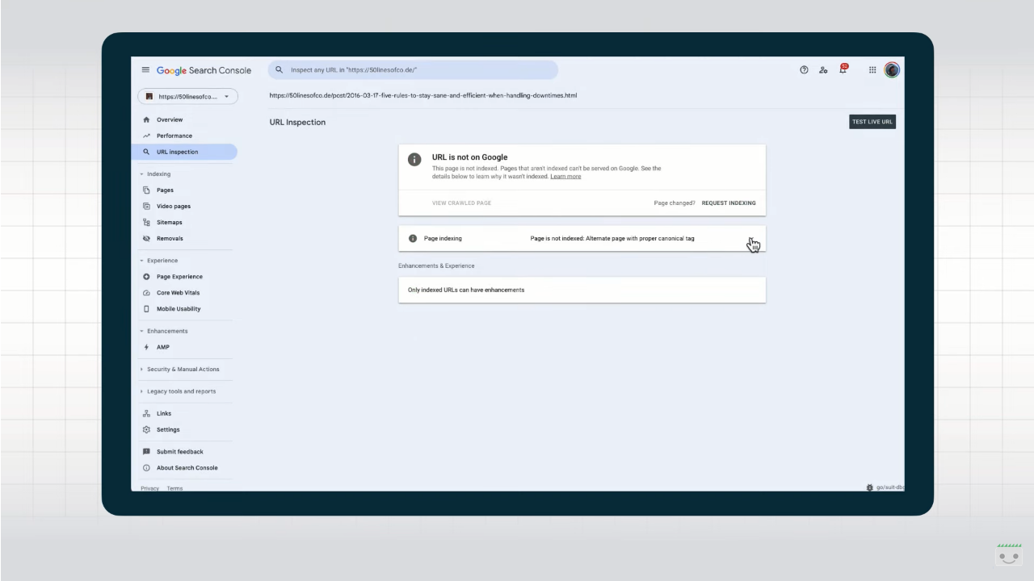This screenshot has height=581, width=1034.
Task: Open the Help question mark icon
Action: pos(804,70)
